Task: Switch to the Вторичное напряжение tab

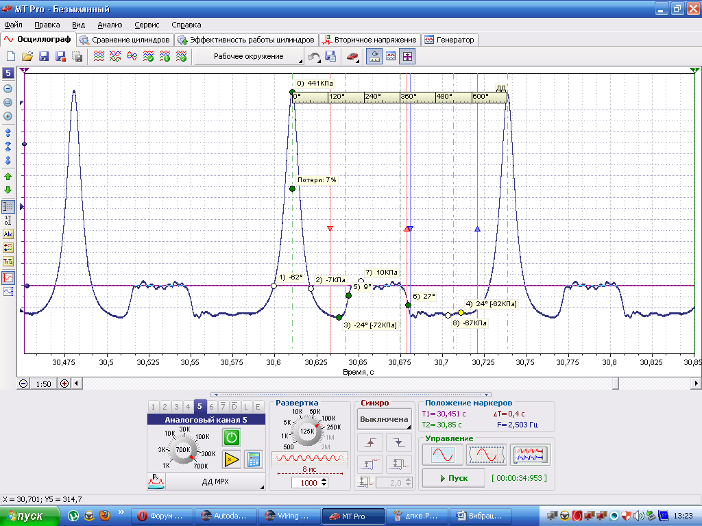Action: (x=370, y=40)
